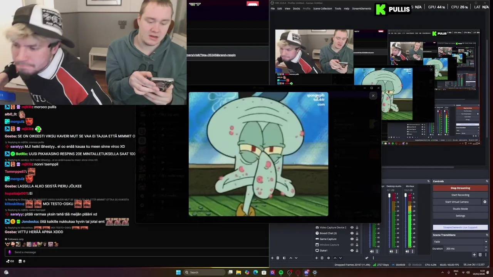493x277 pixels.
Task: Move the source up in Sources toolbar
Action: pyautogui.click(x=335, y=258)
